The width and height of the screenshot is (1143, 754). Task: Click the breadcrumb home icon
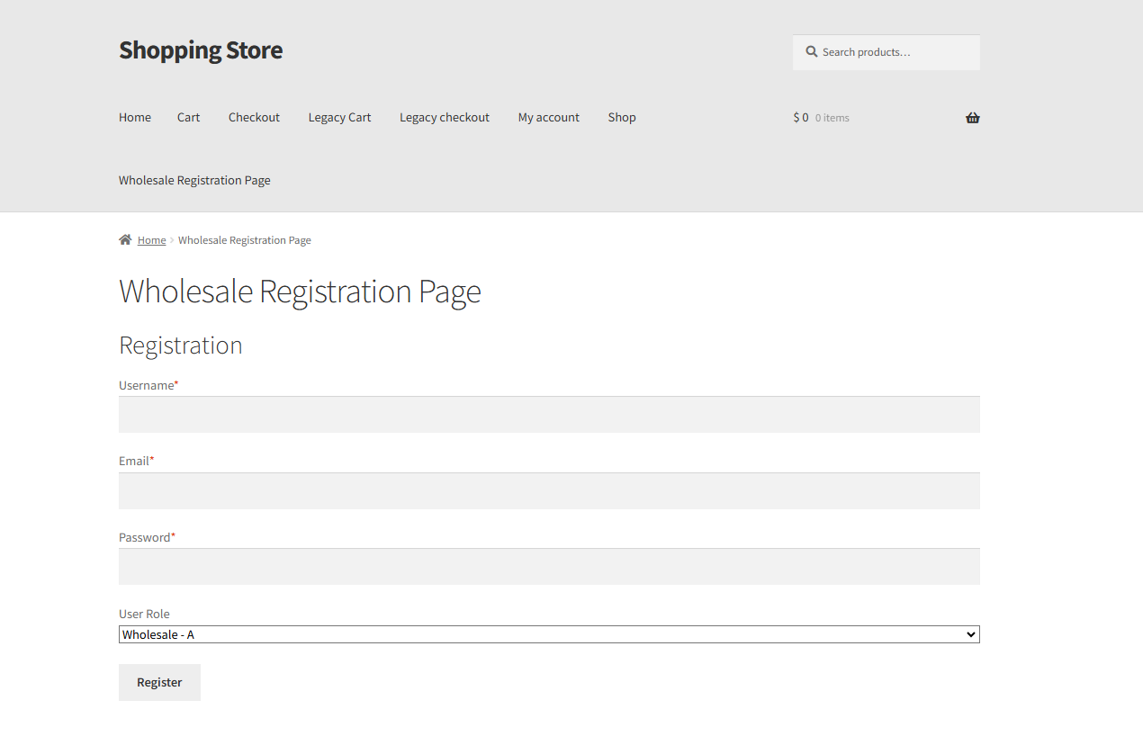point(125,240)
